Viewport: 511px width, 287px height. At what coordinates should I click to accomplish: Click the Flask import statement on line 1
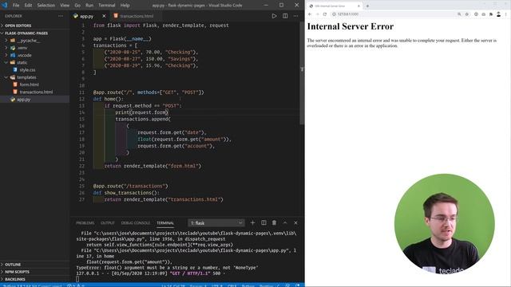point(161,26)
